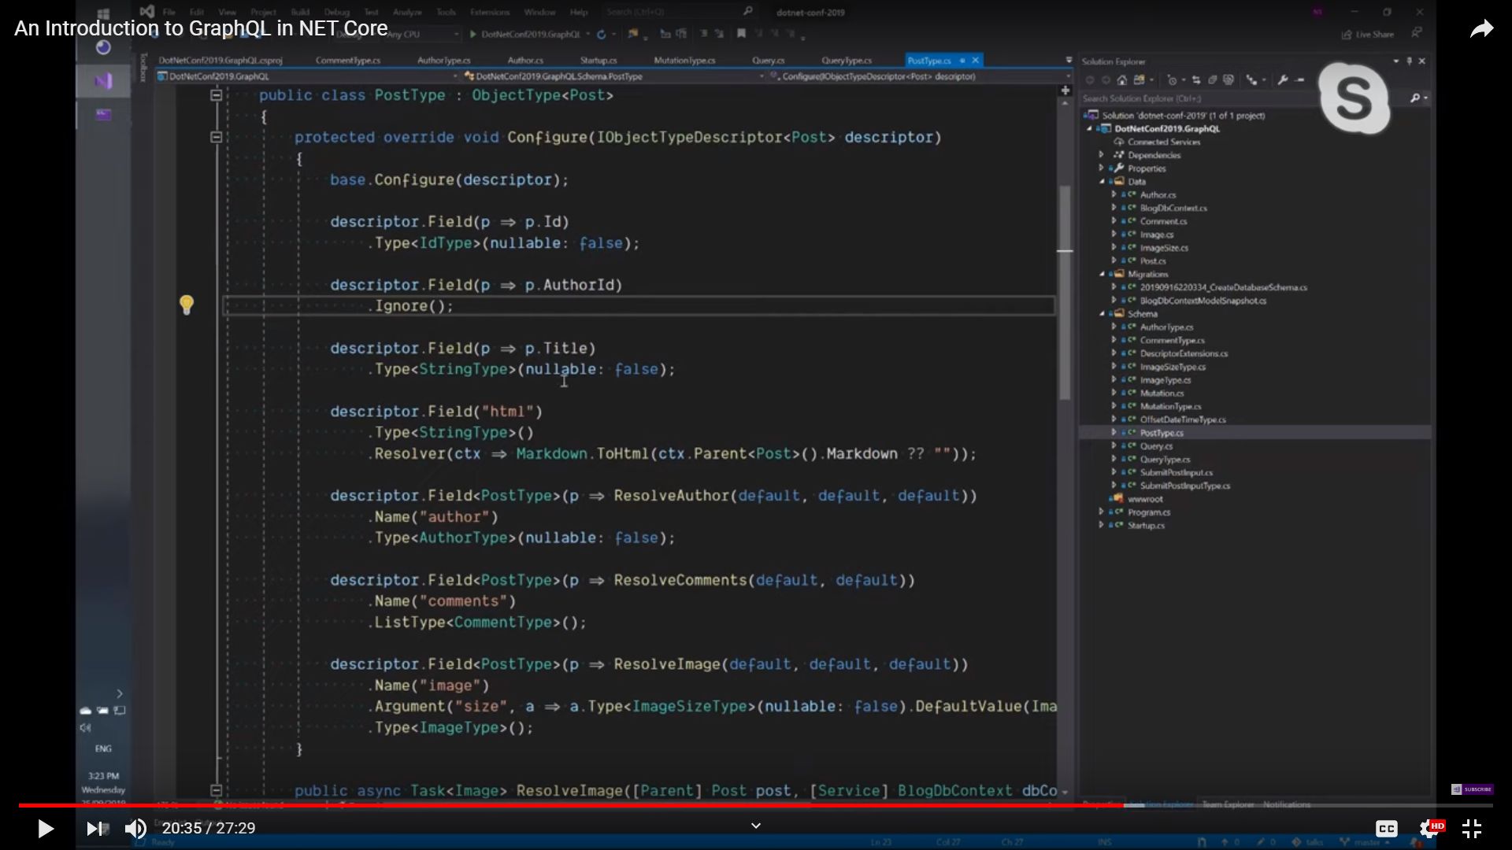This screenshot has height=850, width=1512.
Task: Collapse the PostType class code block
Action: (x=216, y=95)
